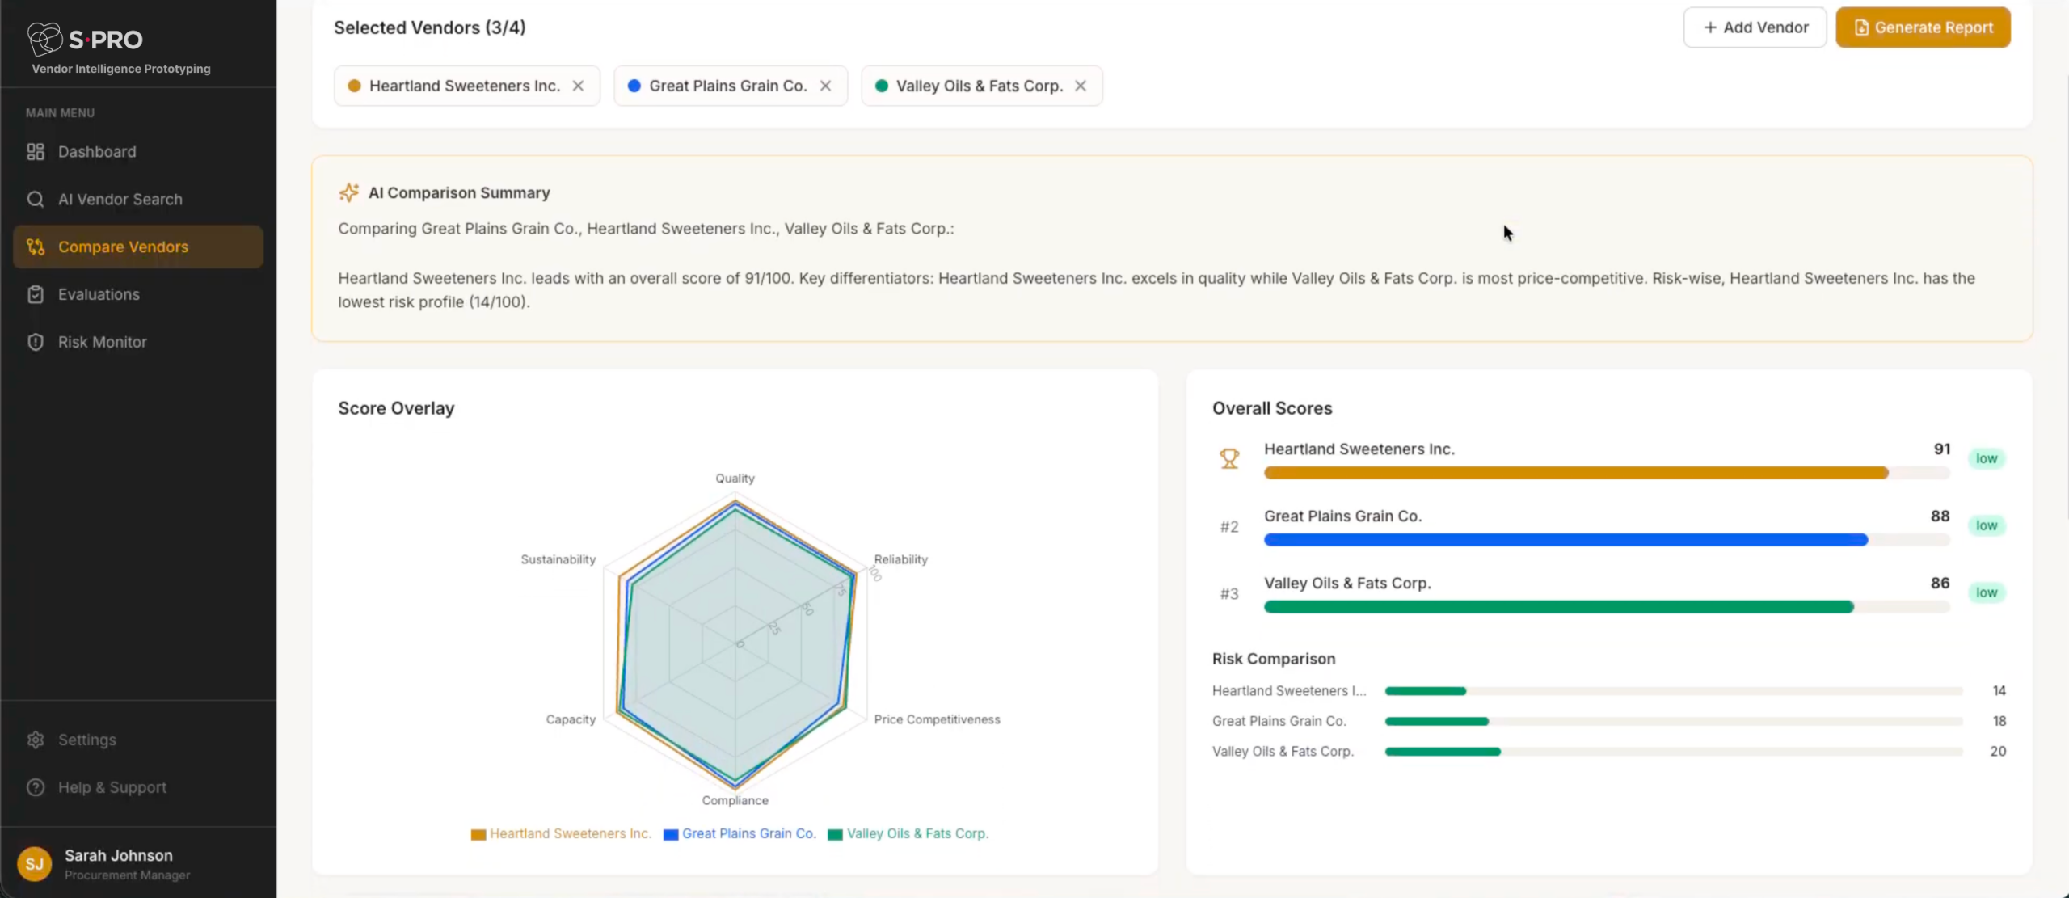Go to the Risk Monitor menu item
Viewport: 2069px width, 898px height.
(x=103, y=342)
